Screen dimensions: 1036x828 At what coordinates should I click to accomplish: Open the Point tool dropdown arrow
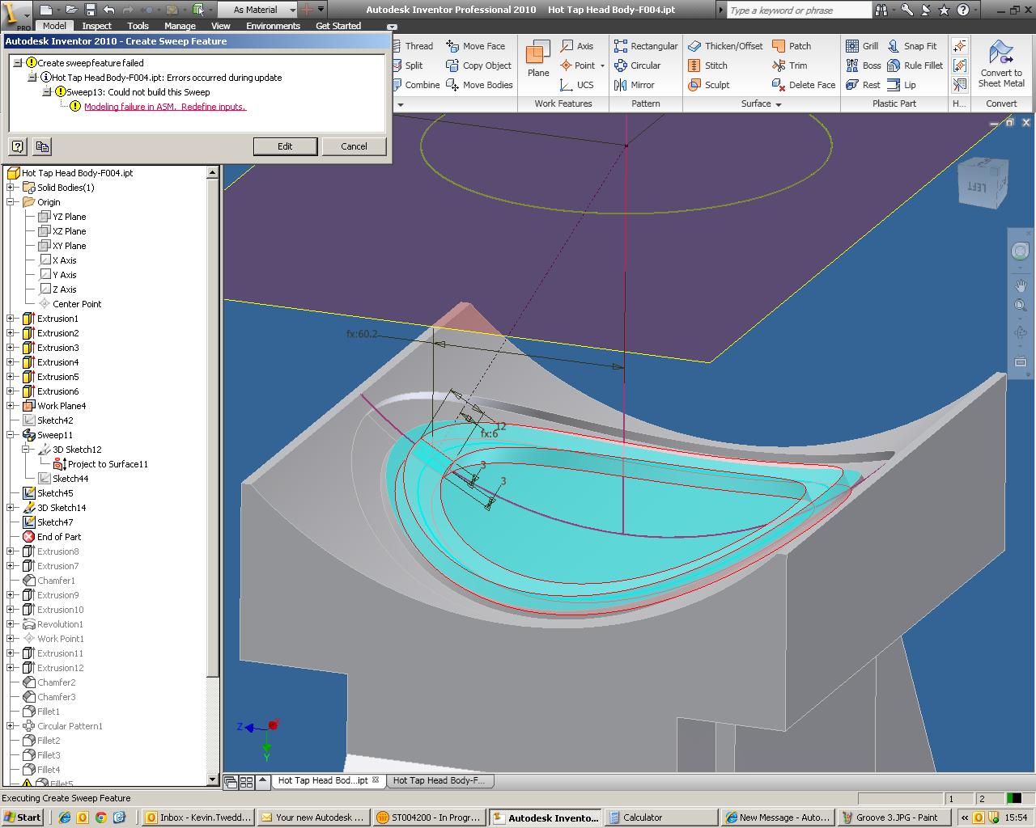coord(602,65)
